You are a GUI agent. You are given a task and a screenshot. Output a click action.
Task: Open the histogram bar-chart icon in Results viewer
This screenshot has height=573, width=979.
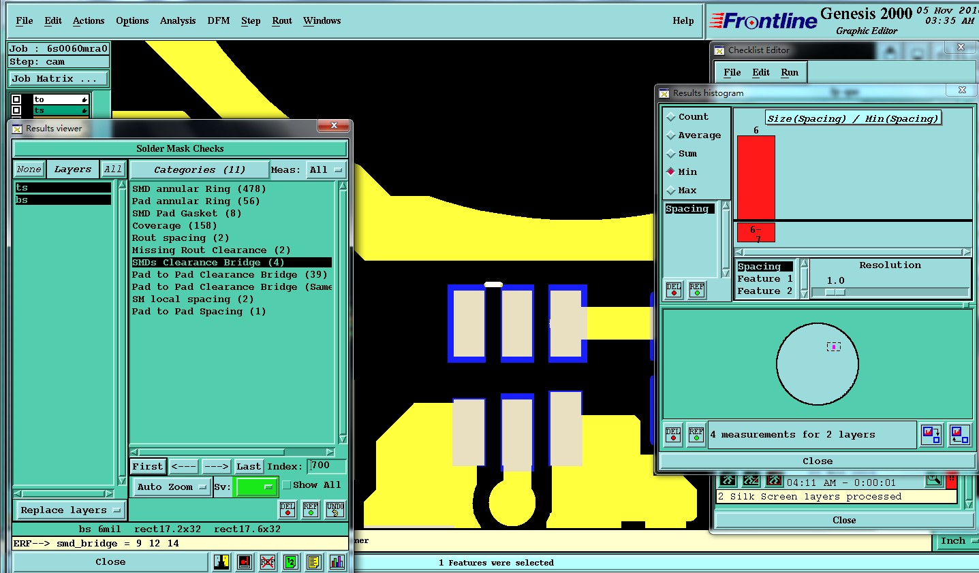pyautogui.click(x=337, y=562)
